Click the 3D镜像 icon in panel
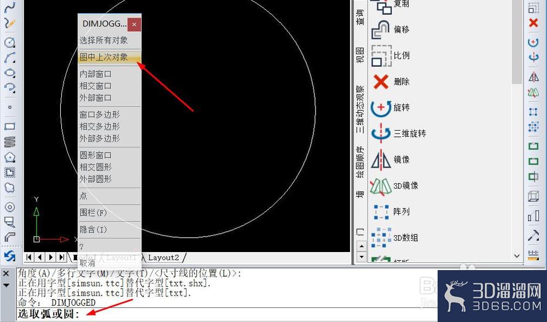 point(381,186)
